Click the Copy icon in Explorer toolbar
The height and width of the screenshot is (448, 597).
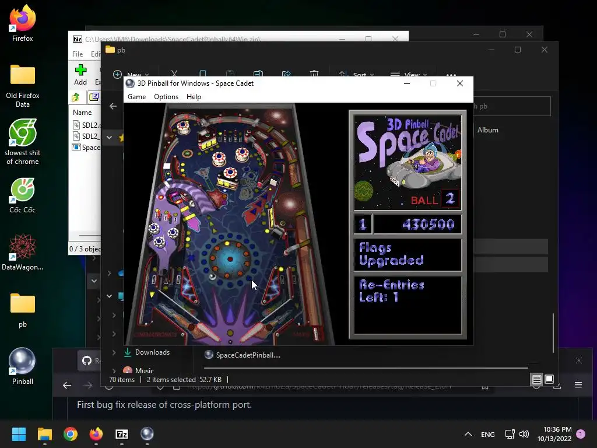pos(202,73)
